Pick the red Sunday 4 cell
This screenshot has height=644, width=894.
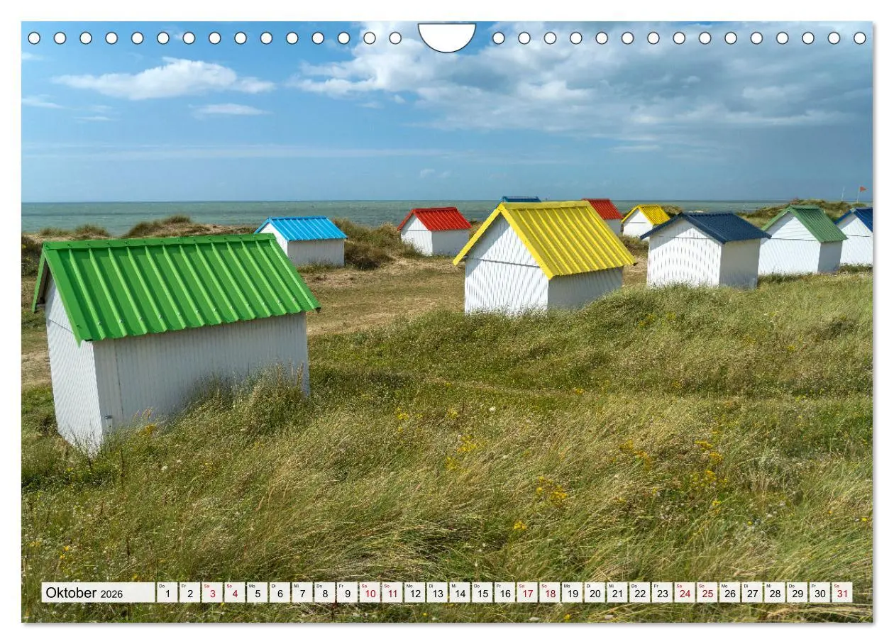pyautogui.click(x=234, y=593)
